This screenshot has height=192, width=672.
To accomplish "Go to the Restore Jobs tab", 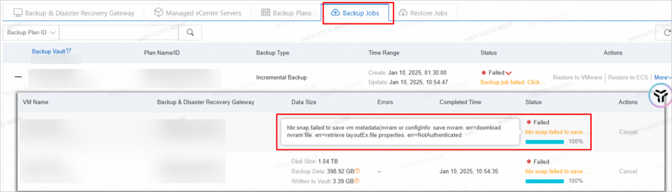I will click(x=422, y=13).
